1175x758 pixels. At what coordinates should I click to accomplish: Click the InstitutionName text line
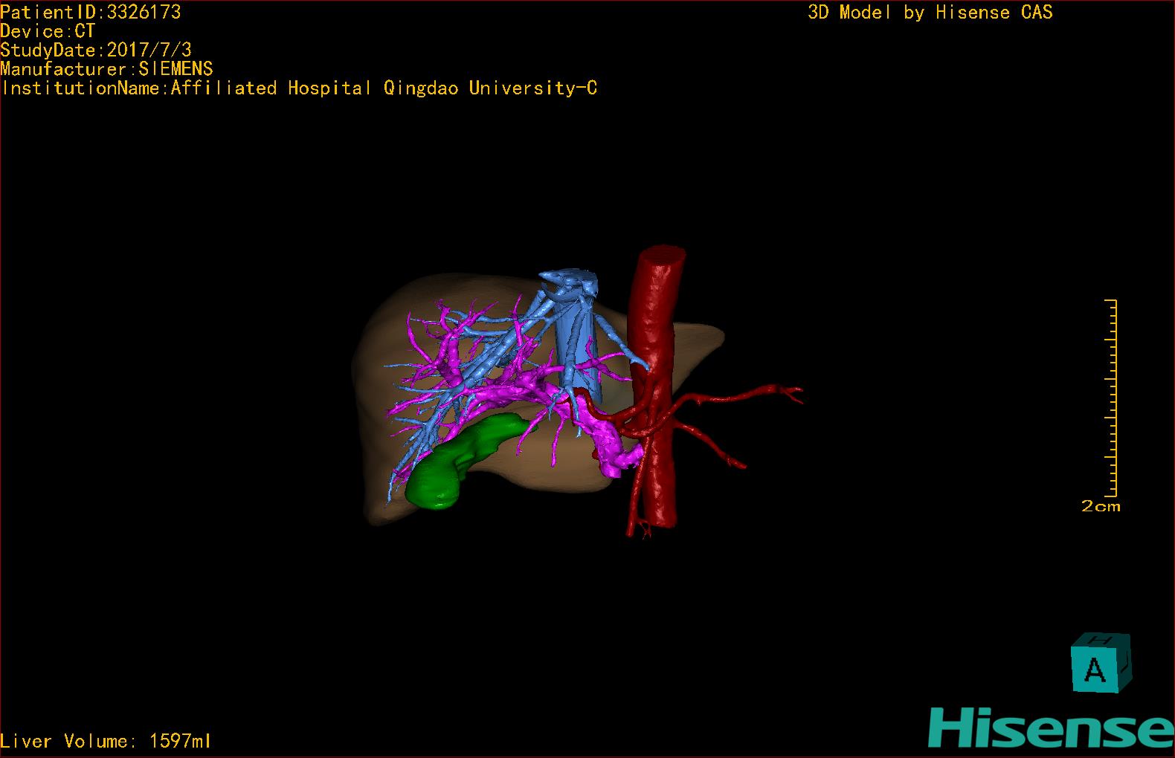[299, 88]
